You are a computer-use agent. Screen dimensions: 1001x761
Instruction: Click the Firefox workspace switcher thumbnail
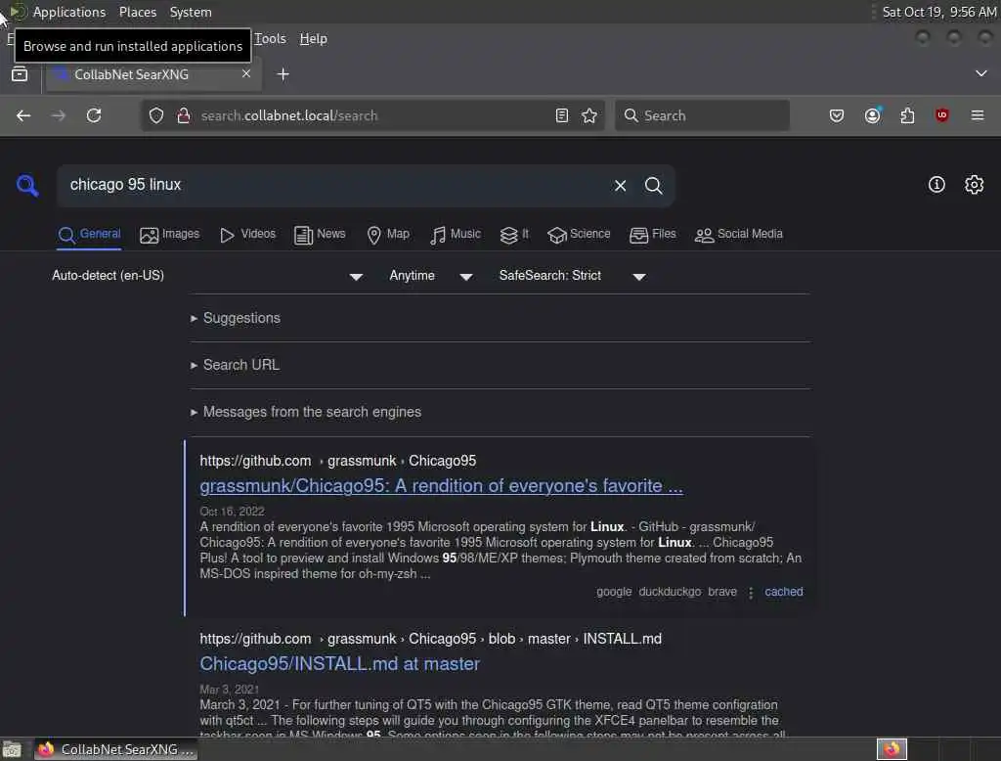(x=892, y=749)
